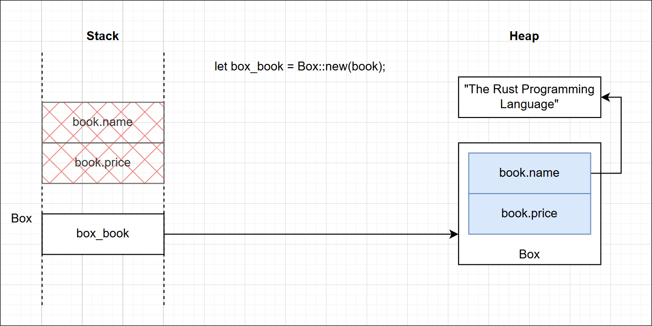Select the "The Rust Programming Language" string box
The height and width of the screenshot is (326, 652).
coord(530,97)
